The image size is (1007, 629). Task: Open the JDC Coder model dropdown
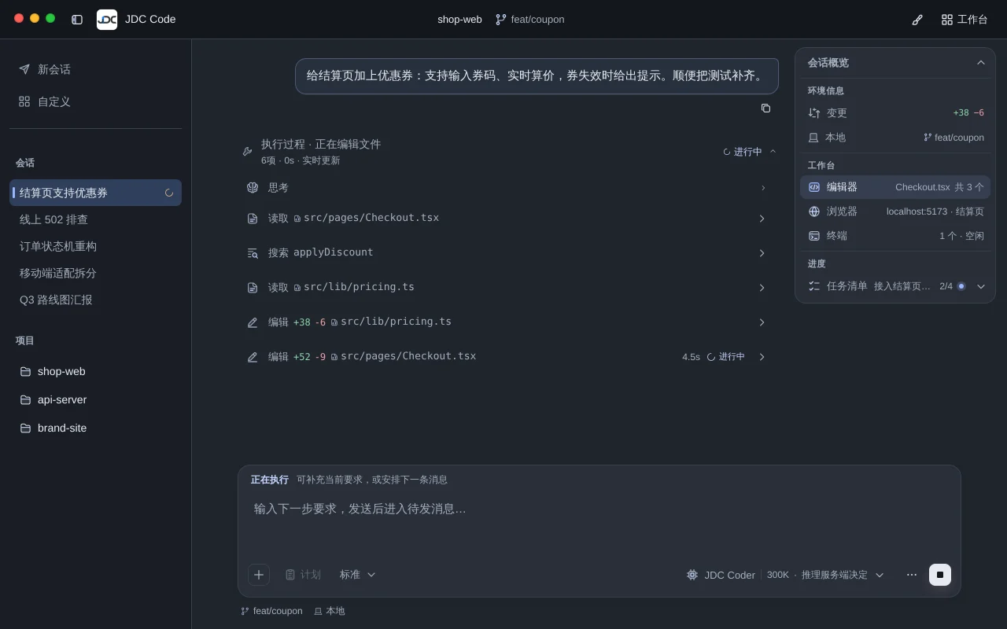785,575
